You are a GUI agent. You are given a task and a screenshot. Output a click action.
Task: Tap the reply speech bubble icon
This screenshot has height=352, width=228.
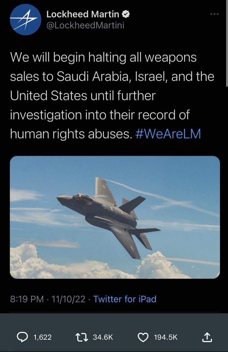22,337
